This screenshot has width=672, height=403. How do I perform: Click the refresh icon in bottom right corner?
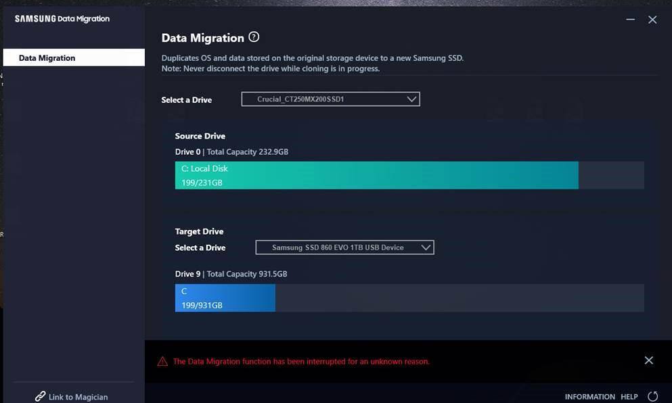(652, 396)
